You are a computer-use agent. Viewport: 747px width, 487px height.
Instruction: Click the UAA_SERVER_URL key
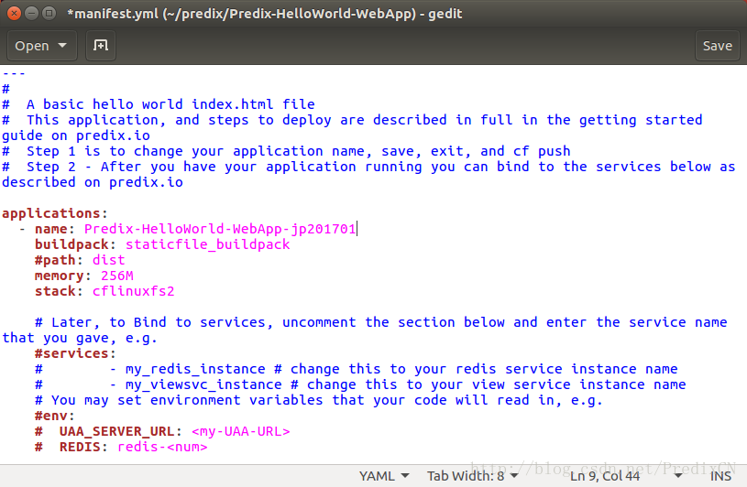tap(116, 431)
